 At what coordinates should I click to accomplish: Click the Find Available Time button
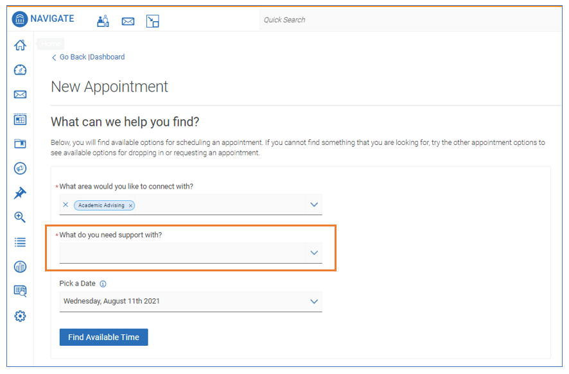(103, 337)
